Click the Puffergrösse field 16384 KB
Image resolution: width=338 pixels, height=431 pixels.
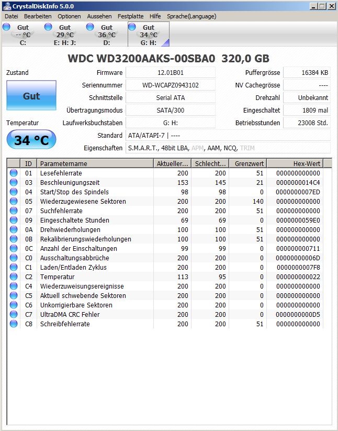307,73
